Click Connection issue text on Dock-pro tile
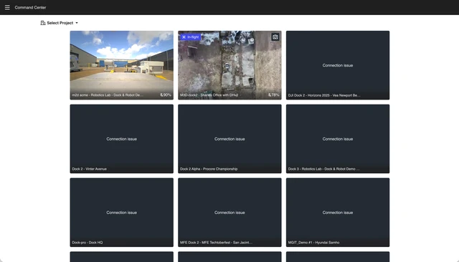 tap(121, 213)
